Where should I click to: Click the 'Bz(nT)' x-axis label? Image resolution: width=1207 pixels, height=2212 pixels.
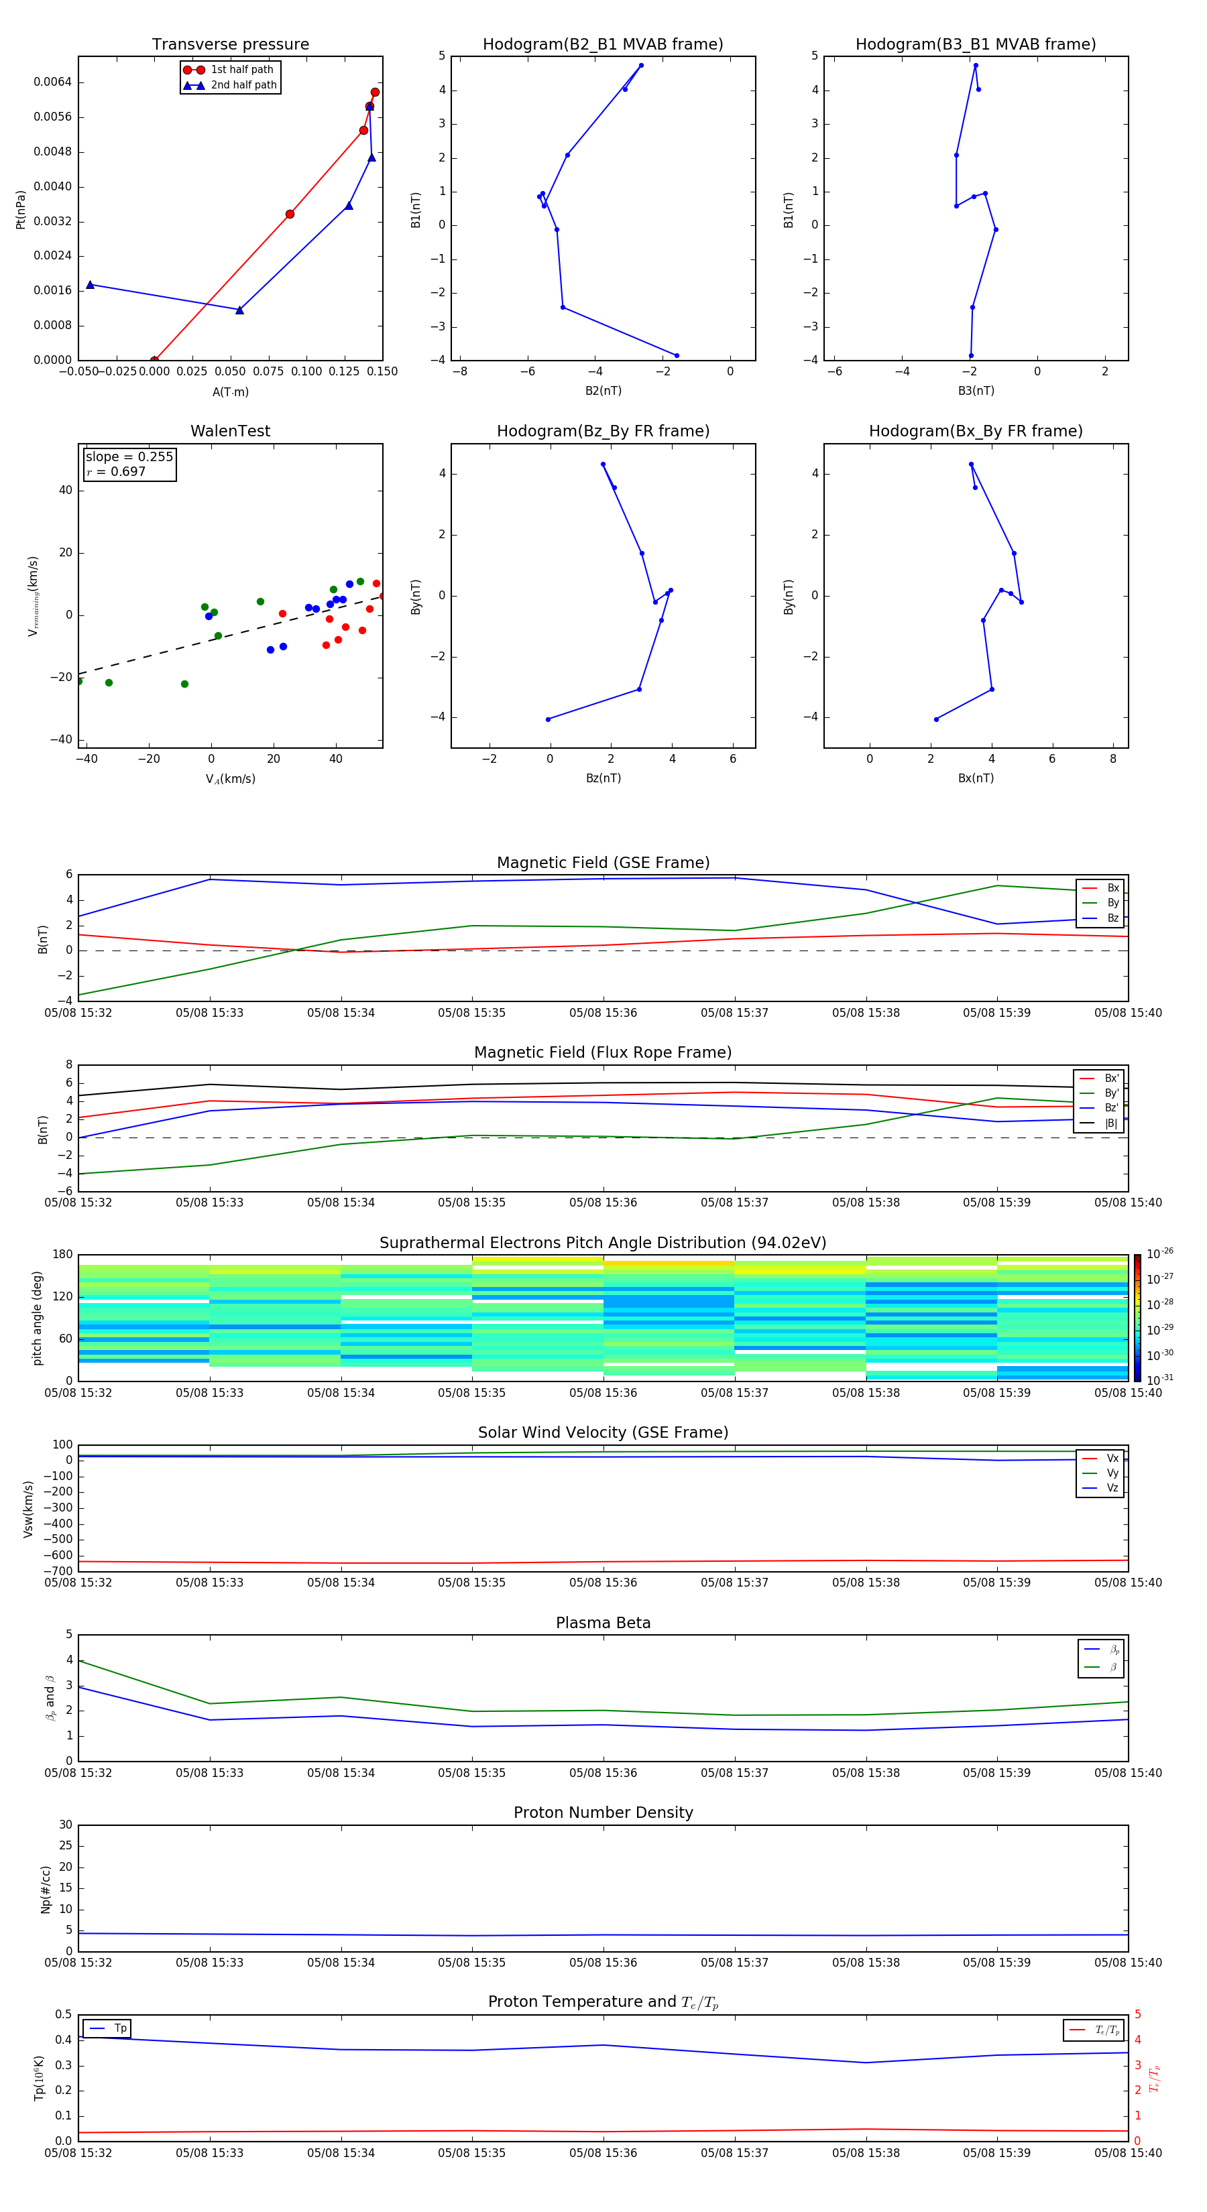[x=603, y=778]
